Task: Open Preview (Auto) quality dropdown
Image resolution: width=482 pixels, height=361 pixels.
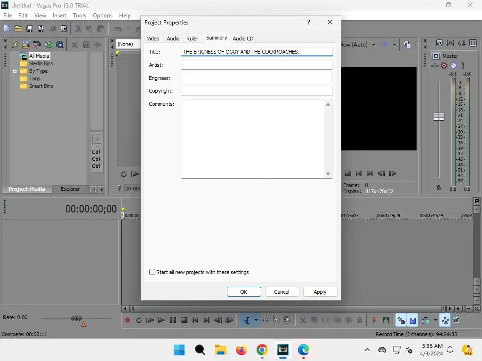Action: click(x=373, y=45)
